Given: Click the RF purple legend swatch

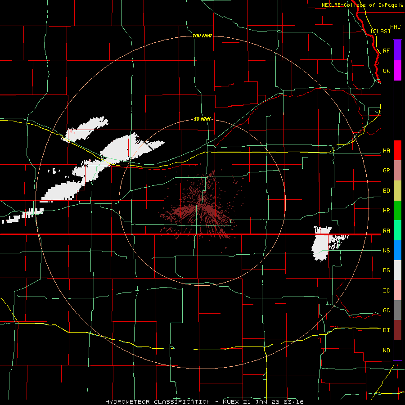Looking at the screenshot, I should [397, 50].
